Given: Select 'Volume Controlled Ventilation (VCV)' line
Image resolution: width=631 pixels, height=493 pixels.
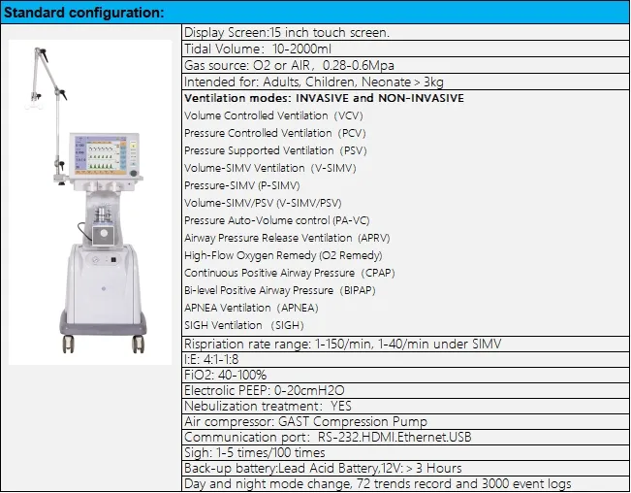Looking at the screenshot, I should tap(273, 116).
